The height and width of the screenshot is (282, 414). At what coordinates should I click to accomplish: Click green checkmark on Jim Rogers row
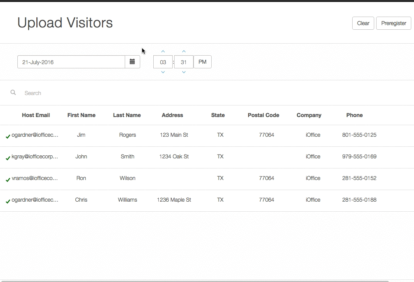[x=8, y=136]
